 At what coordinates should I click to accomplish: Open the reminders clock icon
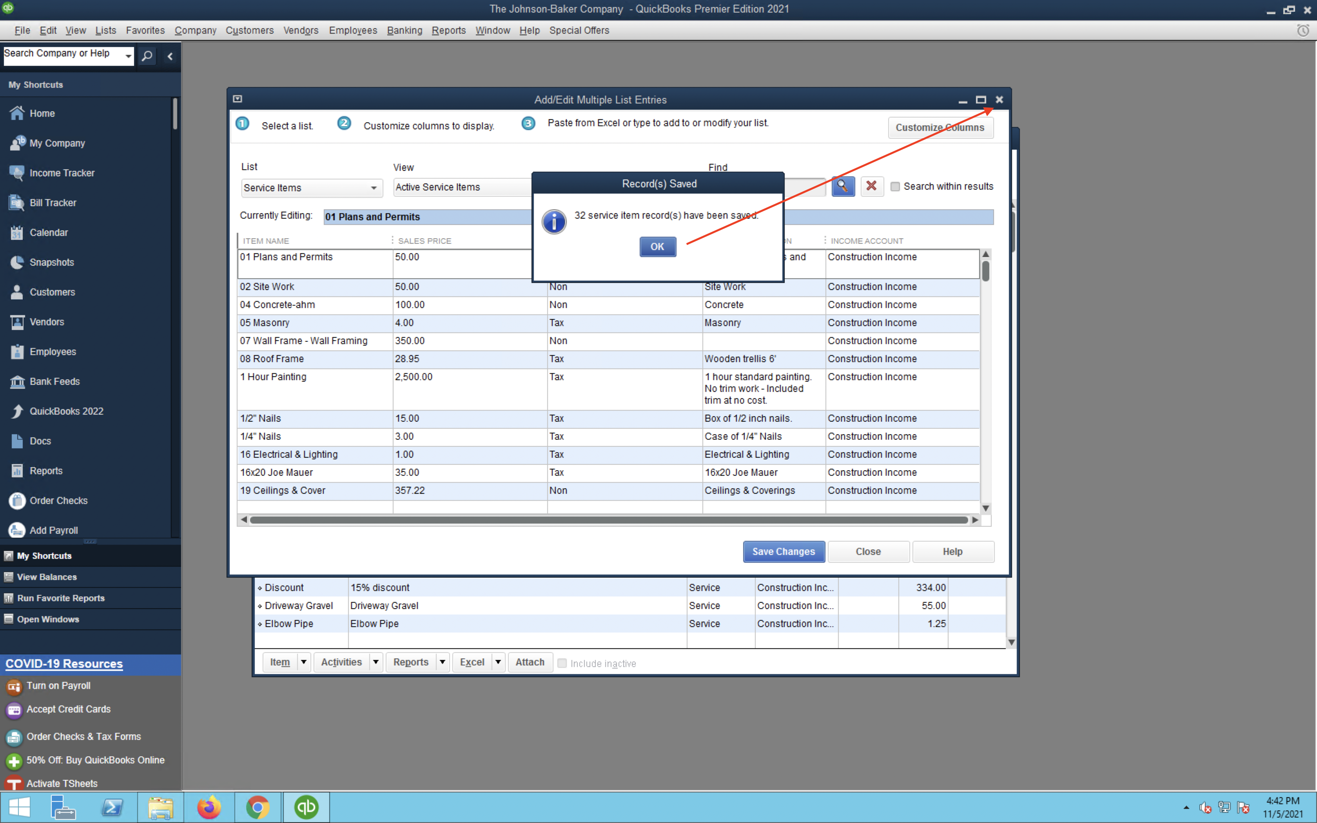coord(1303,31)
